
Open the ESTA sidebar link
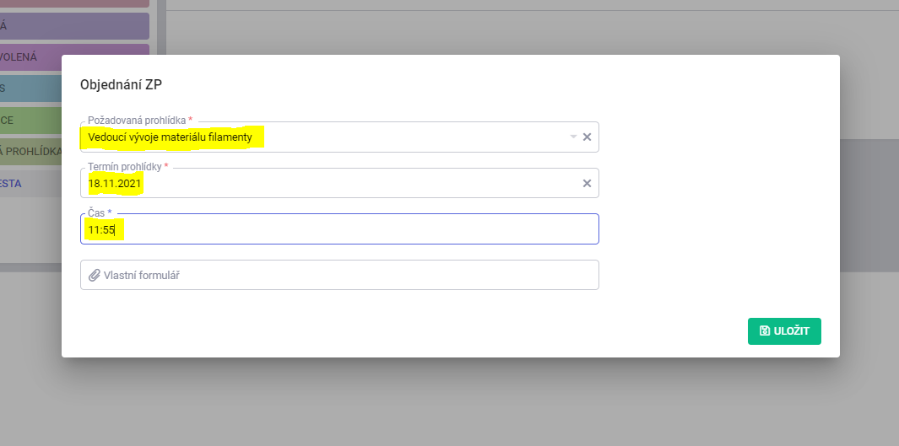pyautogui.click(x=31, y=184)
